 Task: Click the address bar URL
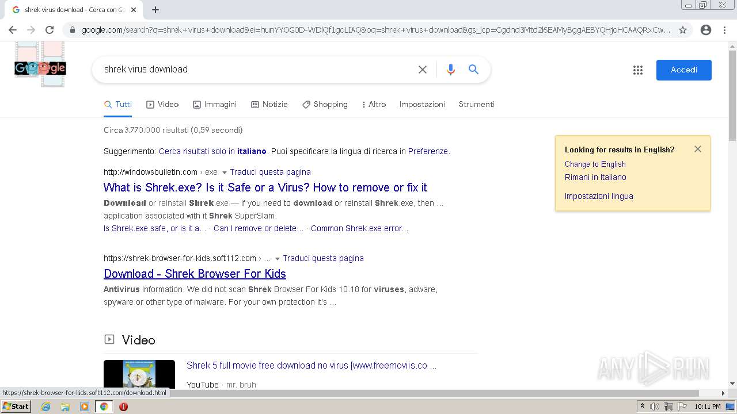[375, 30]
